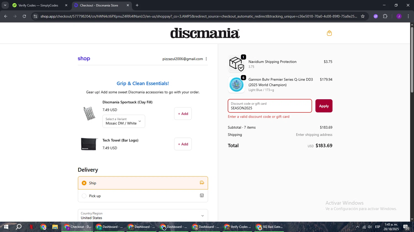The image size is (414, 232).
Task: Switch to Verify Codes taskbar window
Action: click(x=237, y=227)
